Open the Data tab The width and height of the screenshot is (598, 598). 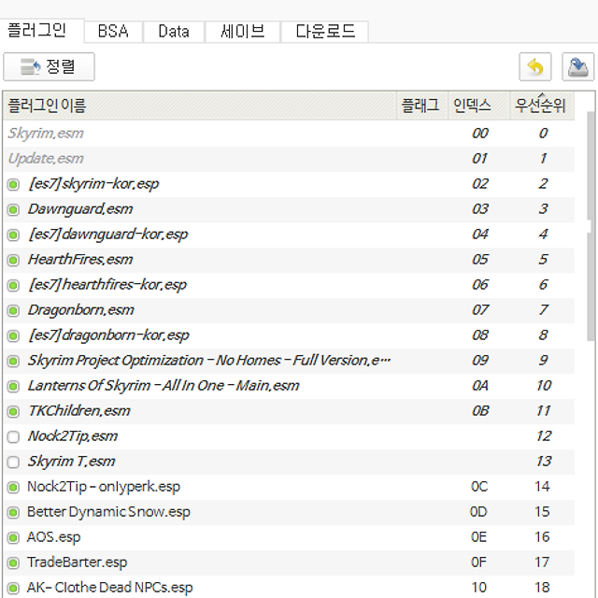pos(174,31)
